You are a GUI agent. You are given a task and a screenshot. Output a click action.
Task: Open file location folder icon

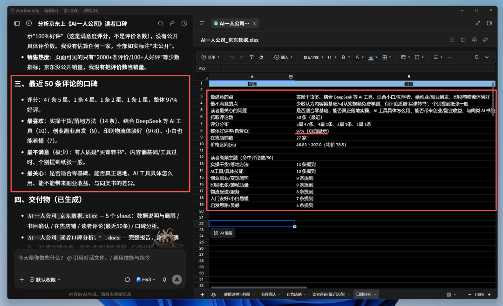[463, 40]
